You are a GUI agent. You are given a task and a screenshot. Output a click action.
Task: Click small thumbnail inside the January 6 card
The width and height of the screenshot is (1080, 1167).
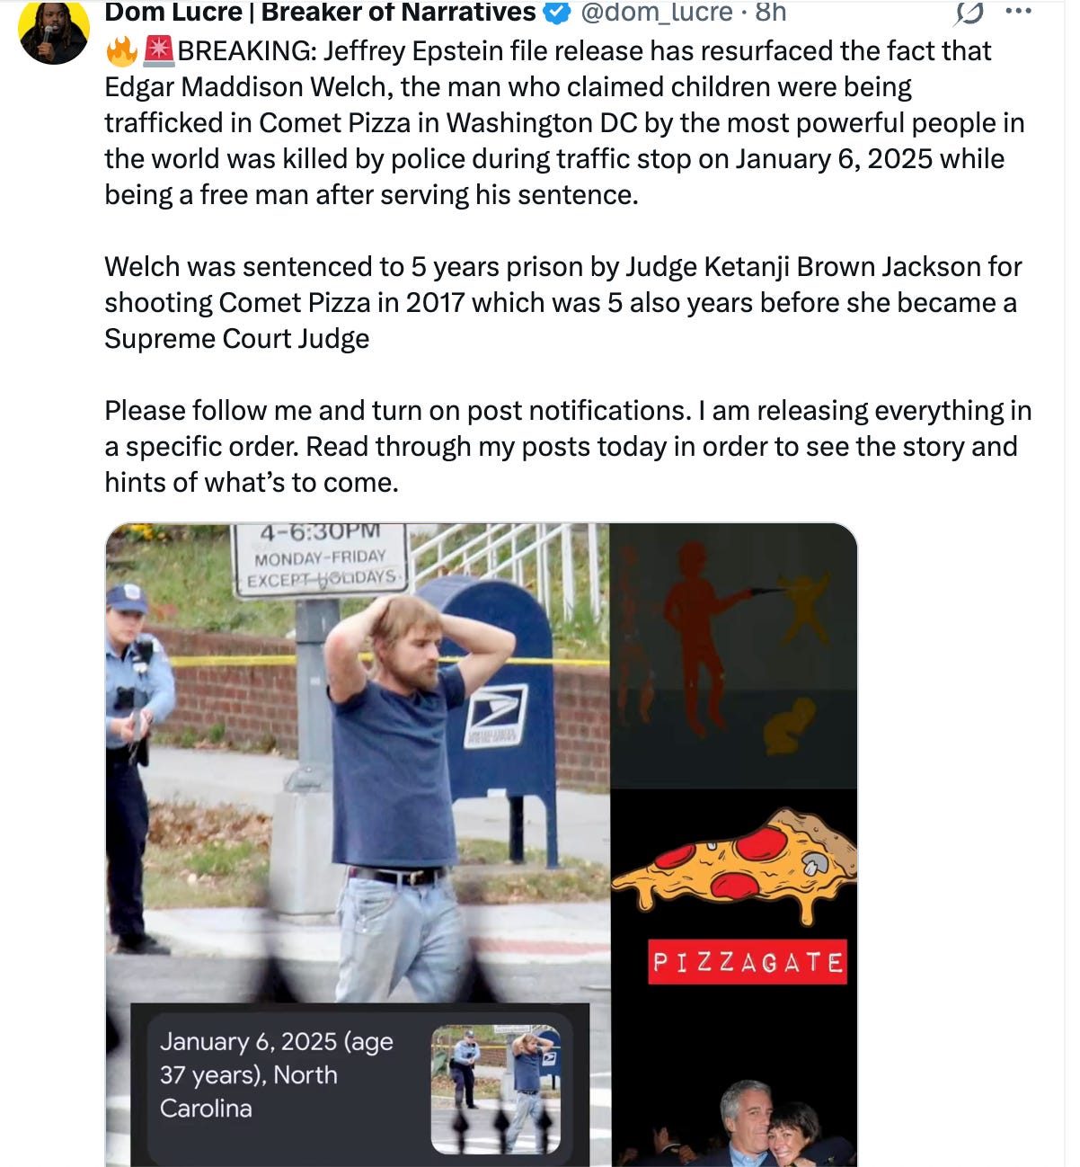click(496, 1090)
